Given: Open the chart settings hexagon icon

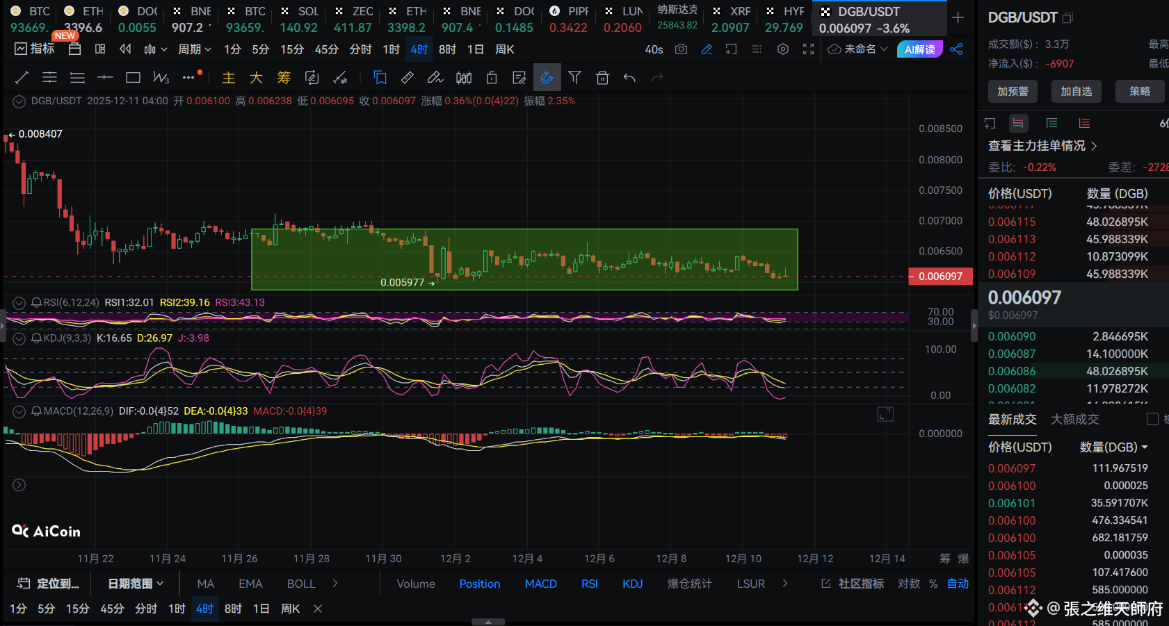Looking at the screenshot, I should 783,49.
